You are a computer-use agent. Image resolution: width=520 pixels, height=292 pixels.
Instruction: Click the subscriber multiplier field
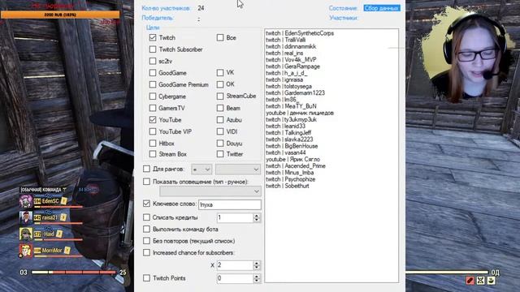235,265
